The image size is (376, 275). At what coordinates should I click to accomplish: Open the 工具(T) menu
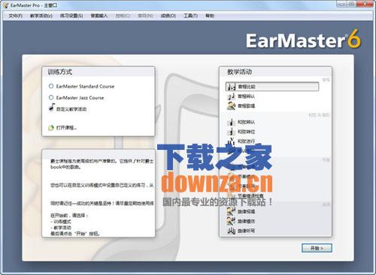coord(191,16)
